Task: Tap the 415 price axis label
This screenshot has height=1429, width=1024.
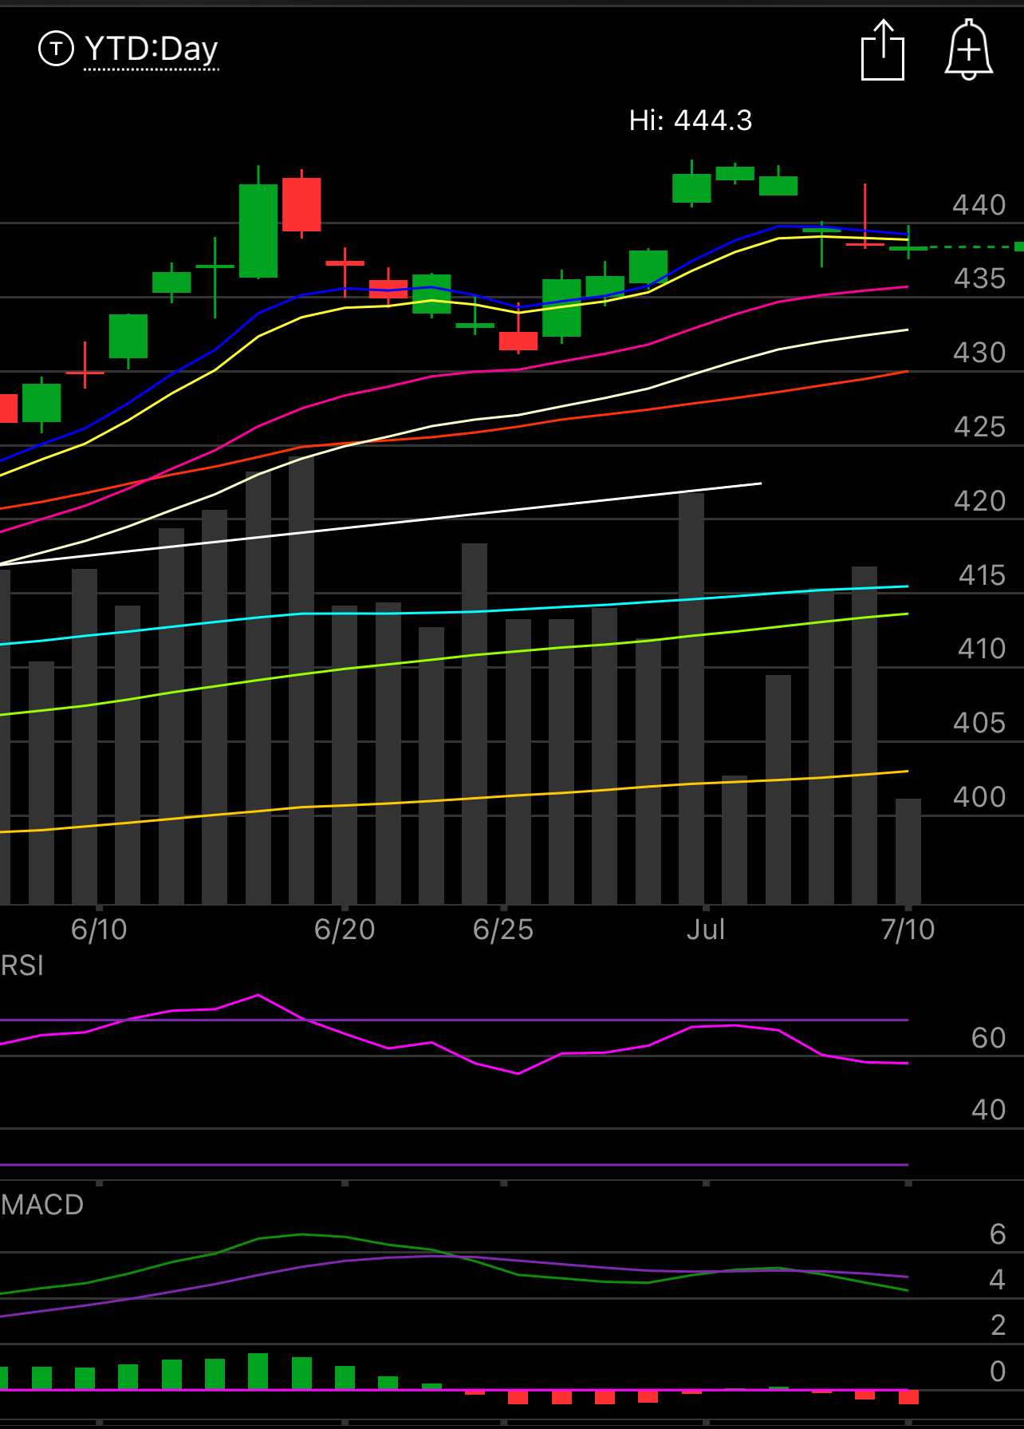Action: [x=981, y=575]
